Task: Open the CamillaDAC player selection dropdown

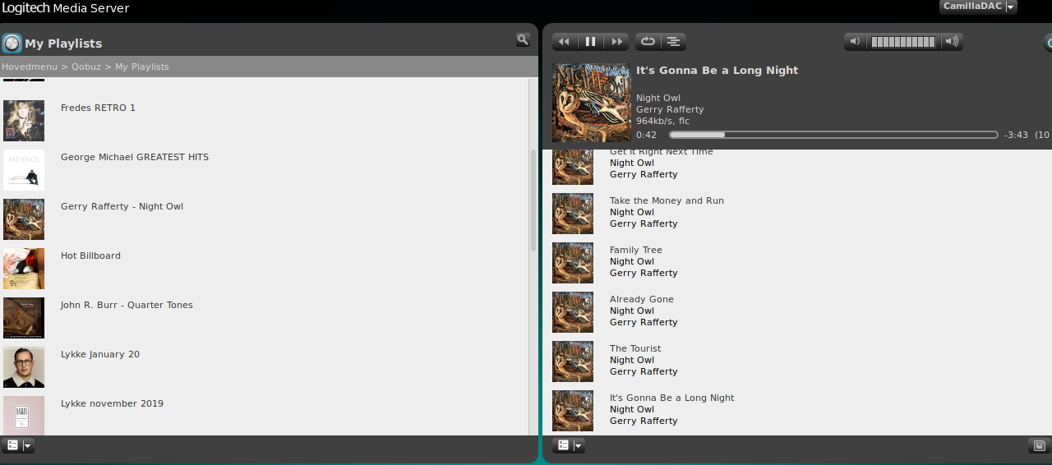Action: pos(978,7)
